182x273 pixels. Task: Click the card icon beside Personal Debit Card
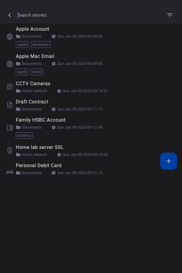10,172
